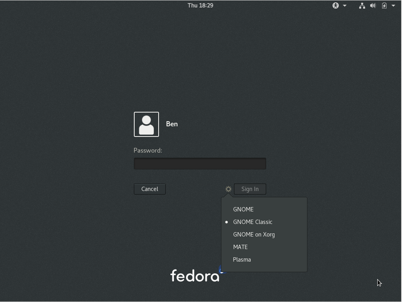Choose the Plasma desktop session
Screen dimensions: 402x302
point(264,260)
